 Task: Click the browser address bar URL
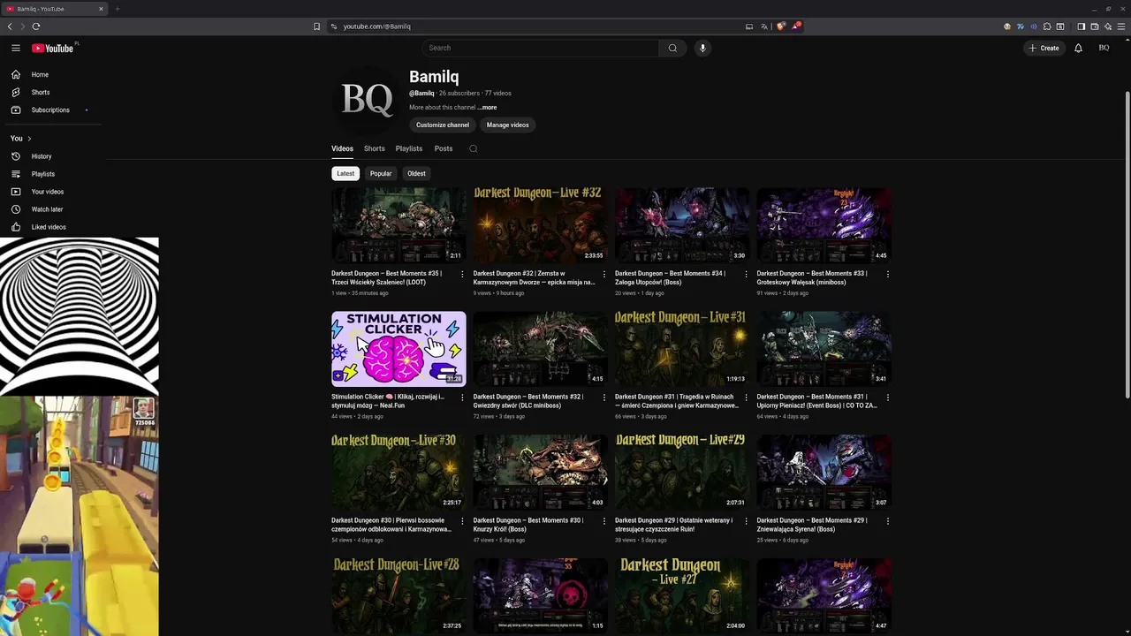click(x=376, y=26)
